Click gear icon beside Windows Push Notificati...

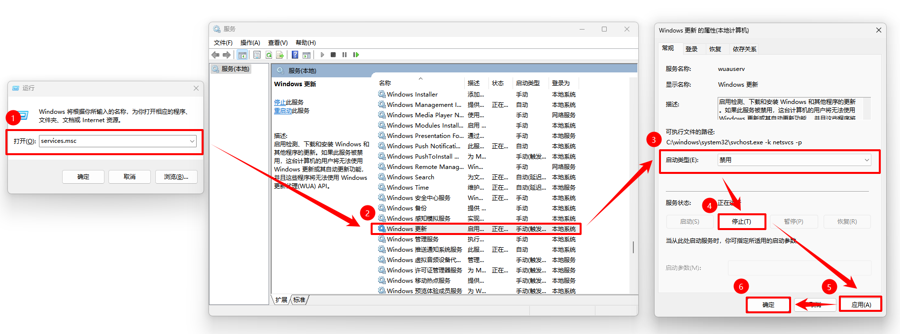click(382, 146)
